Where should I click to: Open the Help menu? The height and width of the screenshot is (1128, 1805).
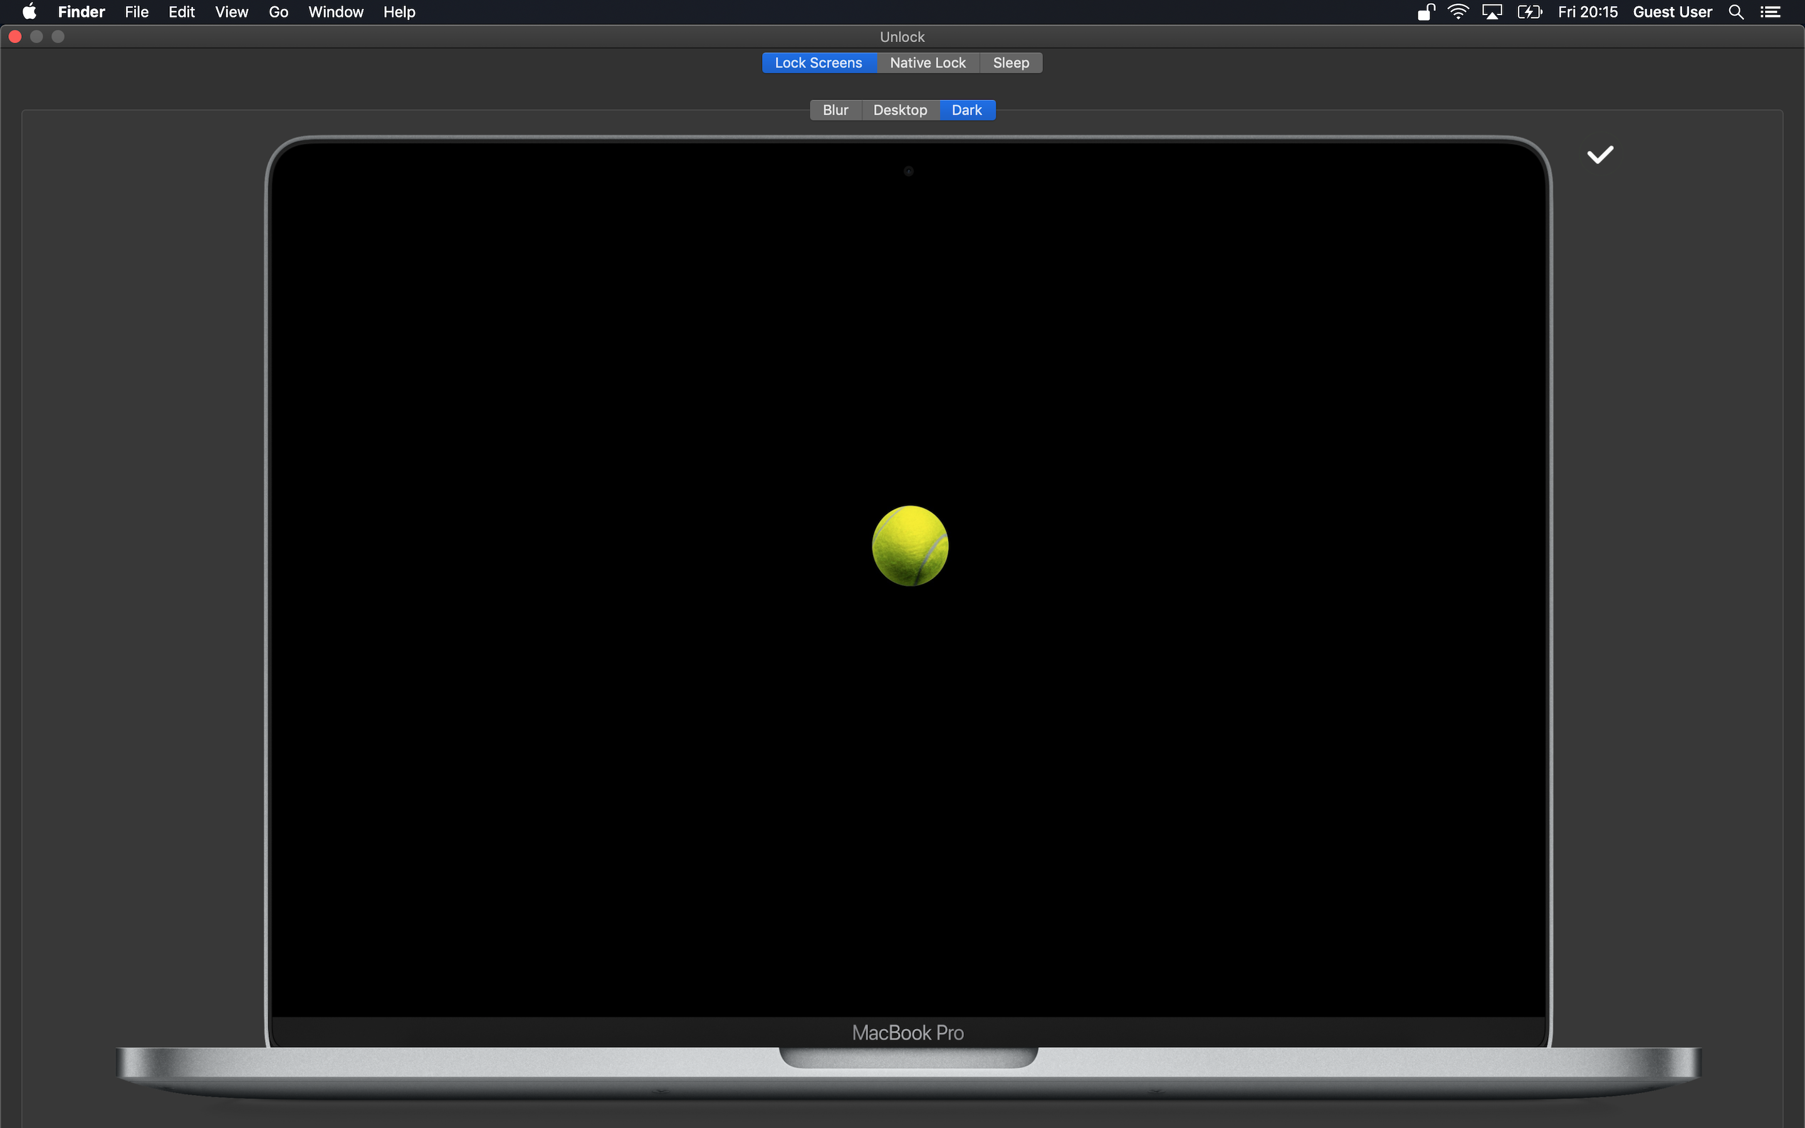click(x=399, y=12)
